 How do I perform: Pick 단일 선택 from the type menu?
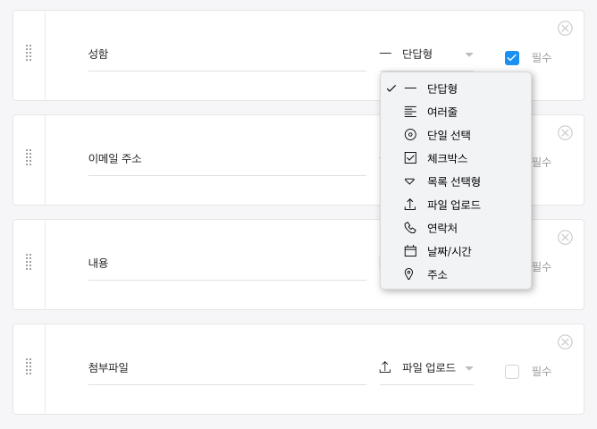point(449,135)
